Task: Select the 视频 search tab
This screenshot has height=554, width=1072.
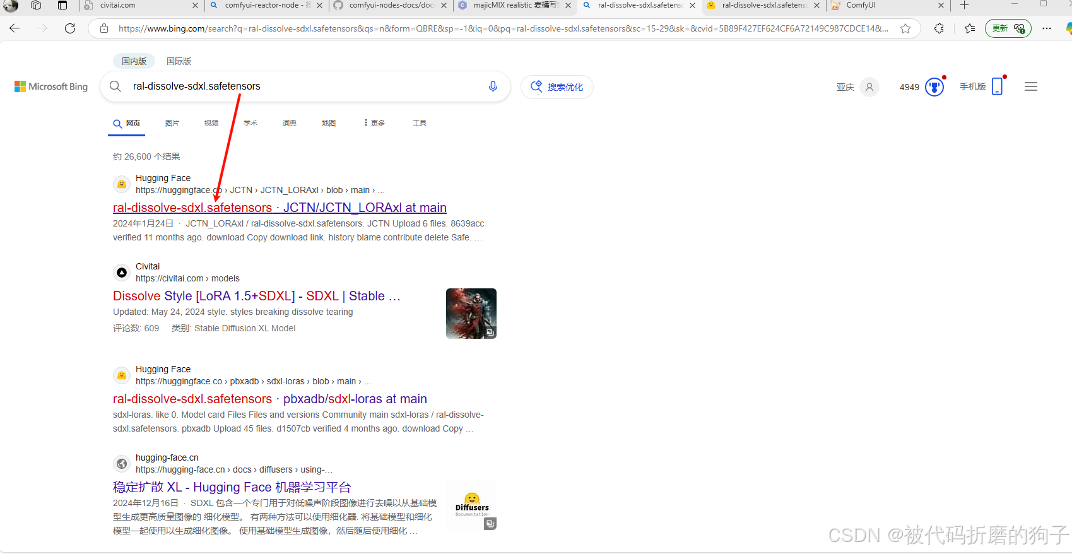Action: [x=211, y=124]
